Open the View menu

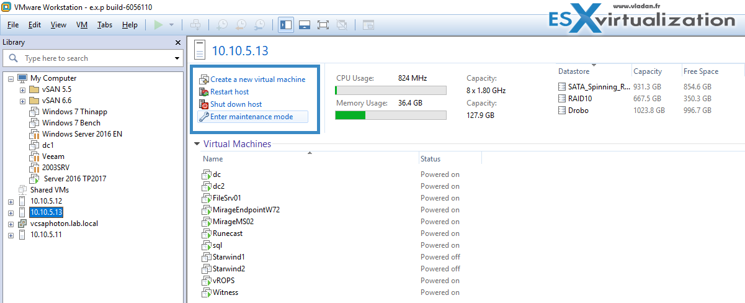point(58,25)
